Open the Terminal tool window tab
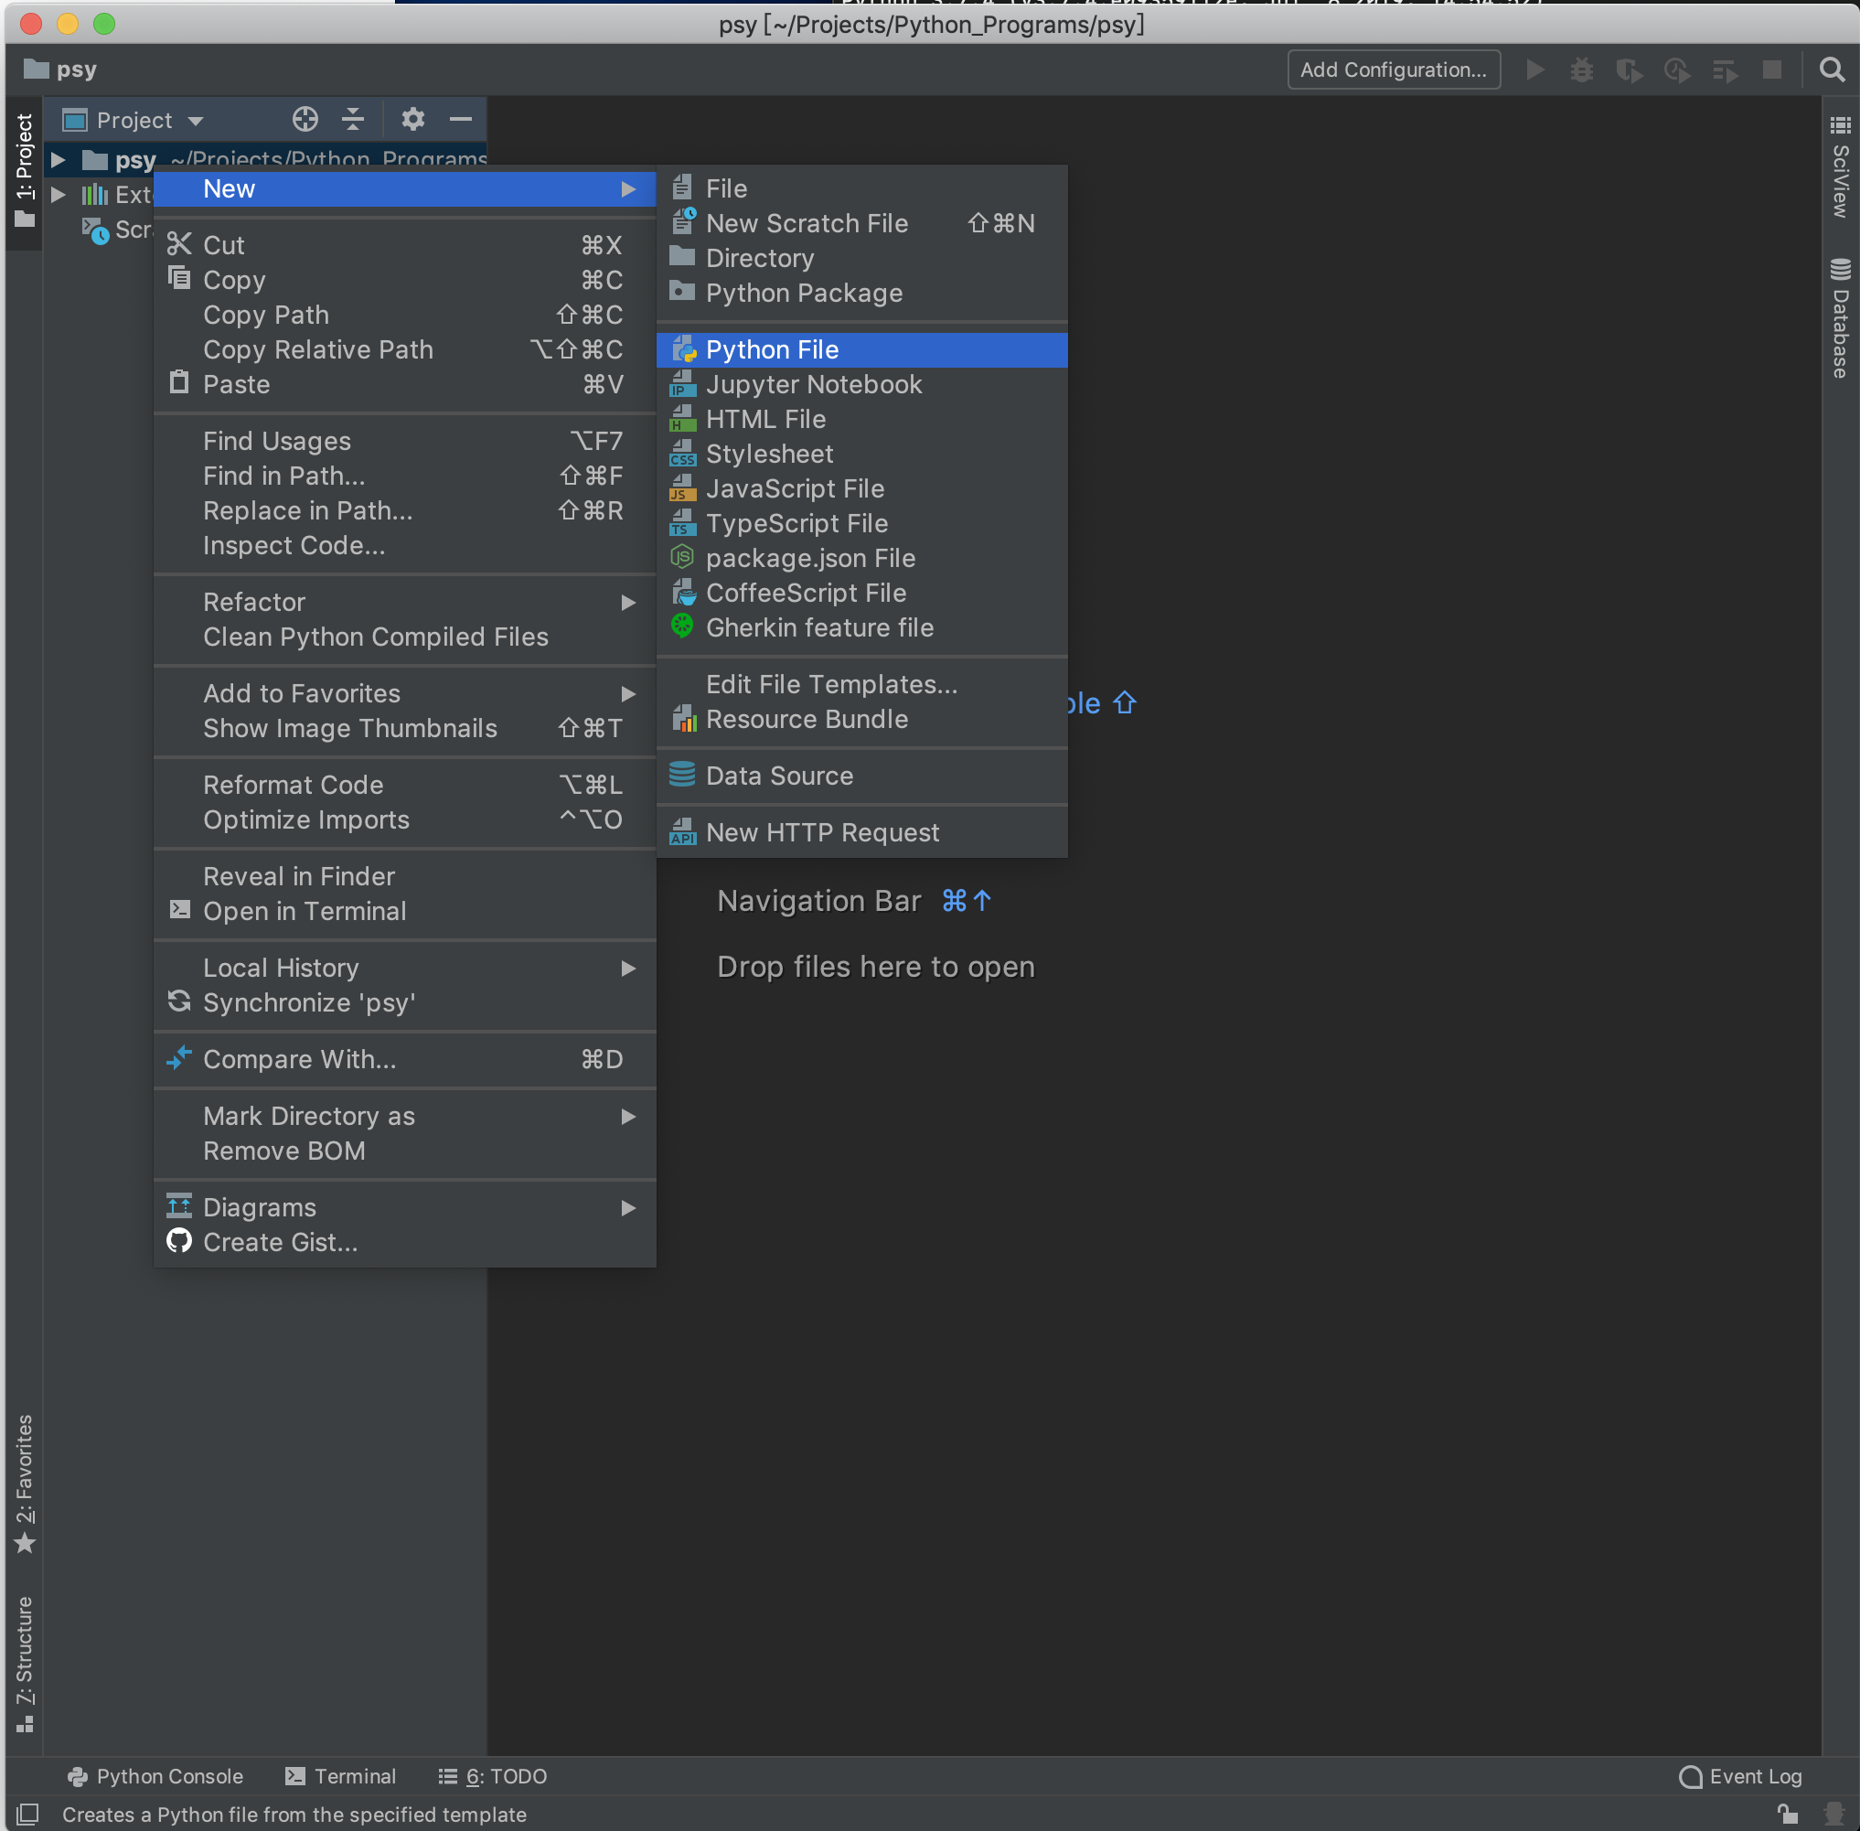Viewport: 1860px width, 1831px height. point(341,1776)
